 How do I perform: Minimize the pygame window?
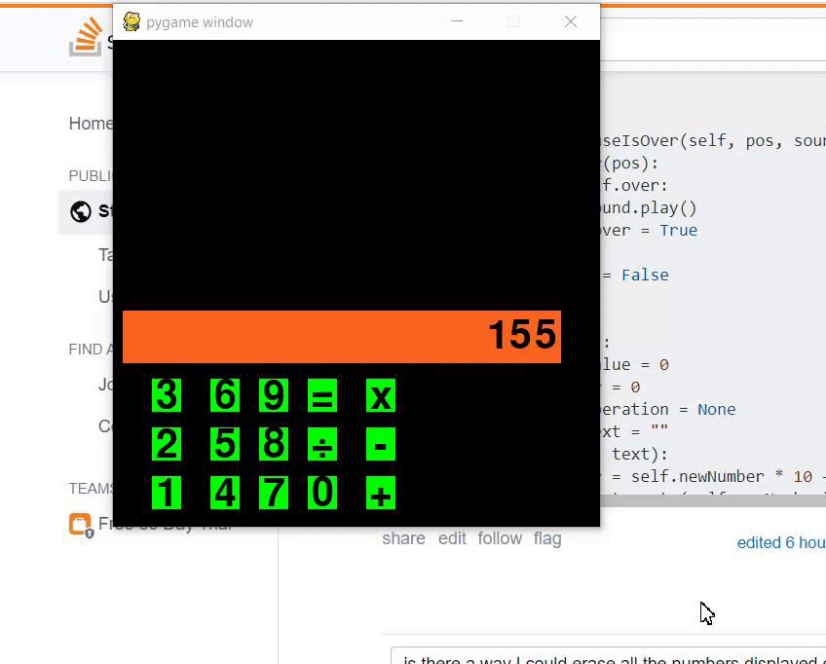[457, 21]
